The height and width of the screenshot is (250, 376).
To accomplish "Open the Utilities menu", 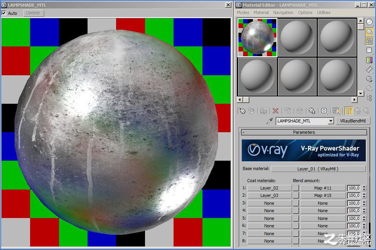I will 324,12.
